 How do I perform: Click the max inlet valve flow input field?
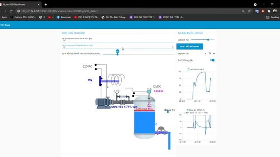tap(118, 41)
